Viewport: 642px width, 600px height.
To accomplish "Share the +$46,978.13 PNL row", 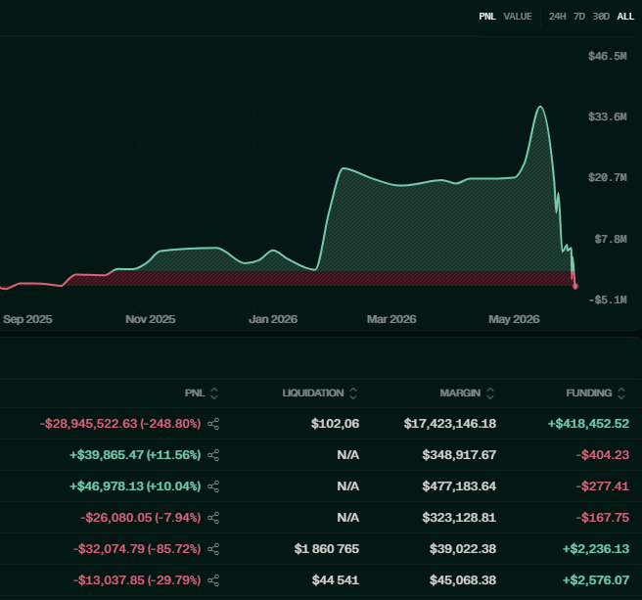I will point(213,486).
